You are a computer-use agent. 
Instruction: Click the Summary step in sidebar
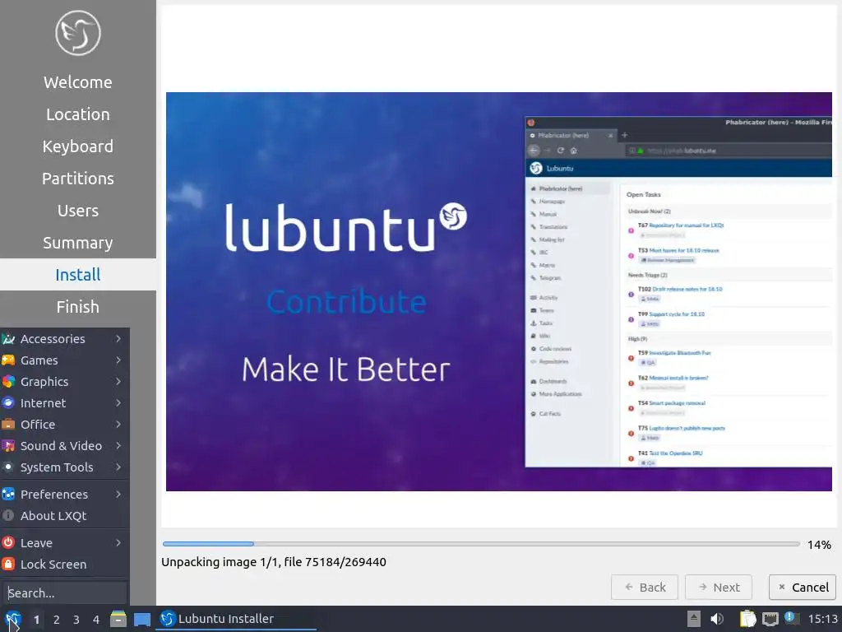coord(78,243)
